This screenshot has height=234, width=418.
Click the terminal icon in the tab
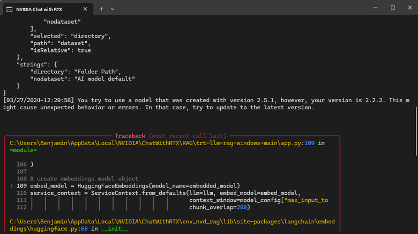click(x=9, y=9)
